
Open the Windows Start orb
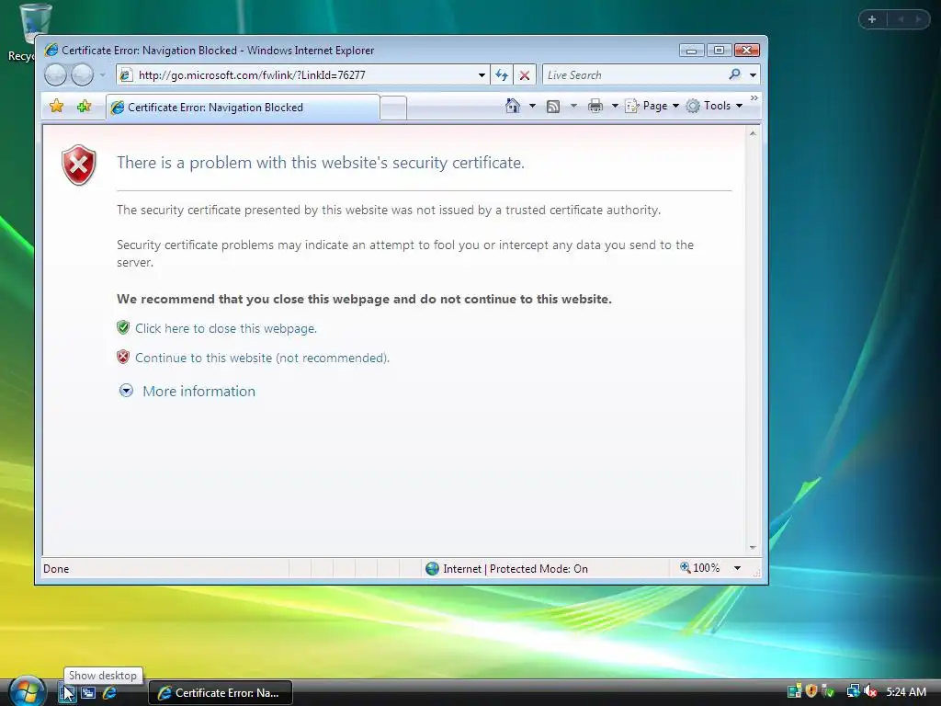pyautogui.click(x=27, y=690)
